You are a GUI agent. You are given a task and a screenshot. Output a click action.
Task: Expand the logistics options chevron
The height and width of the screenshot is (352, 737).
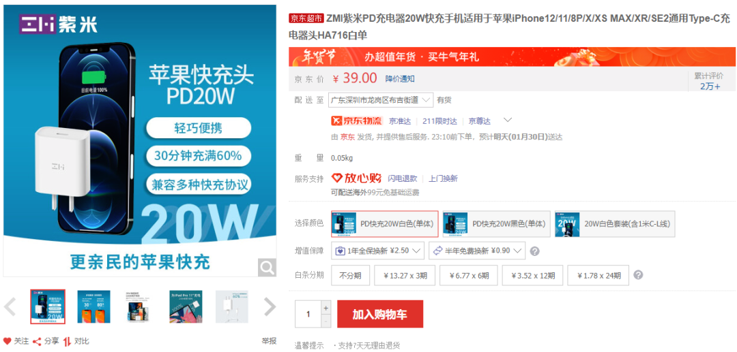tap(508, 120)
